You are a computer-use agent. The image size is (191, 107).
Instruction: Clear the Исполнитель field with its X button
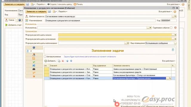pyautogui.click(x=150, y=28)
